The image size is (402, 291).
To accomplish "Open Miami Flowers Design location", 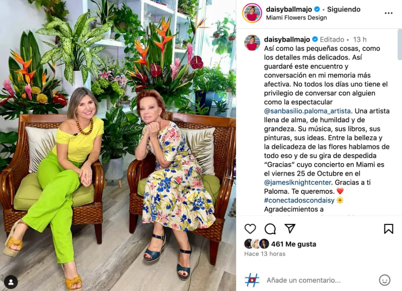I will pos(296,18).
